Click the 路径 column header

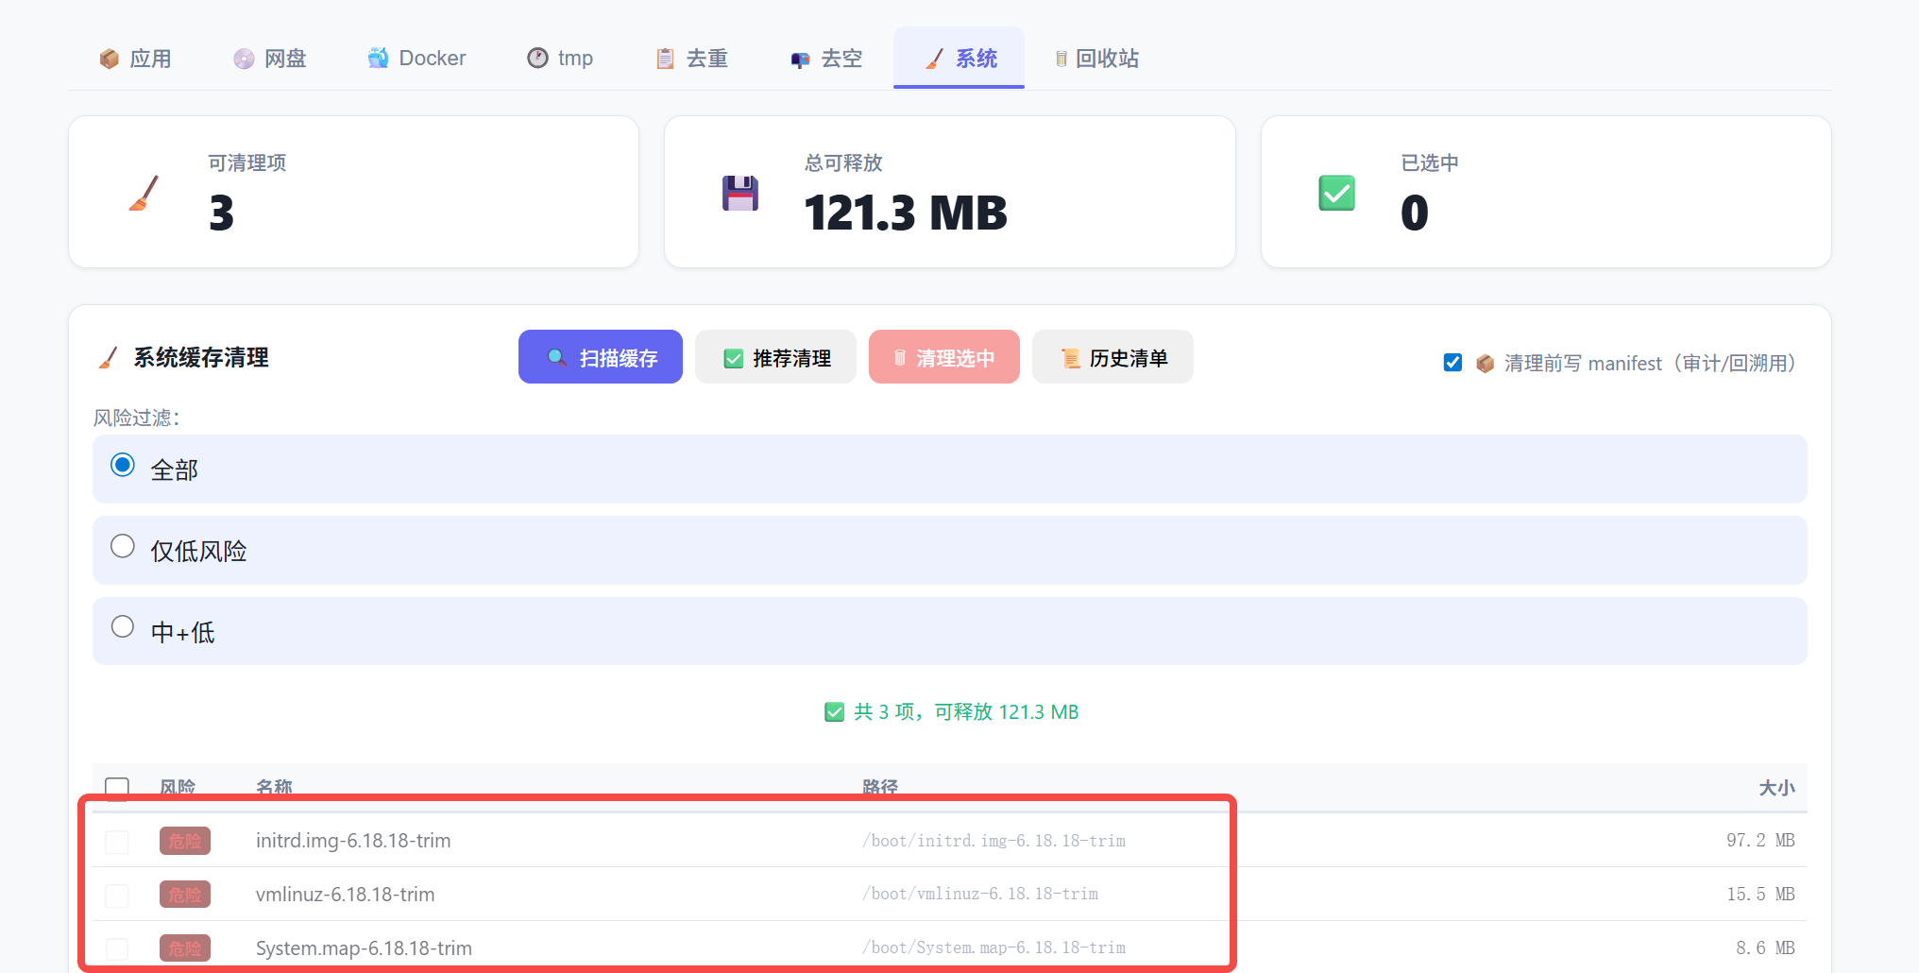point(880,787)
